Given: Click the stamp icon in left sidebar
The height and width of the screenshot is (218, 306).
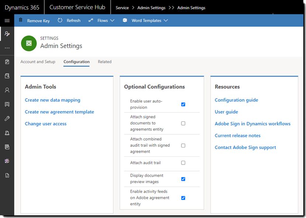Looking at the screenshot, I should click(x=7, y=133).
